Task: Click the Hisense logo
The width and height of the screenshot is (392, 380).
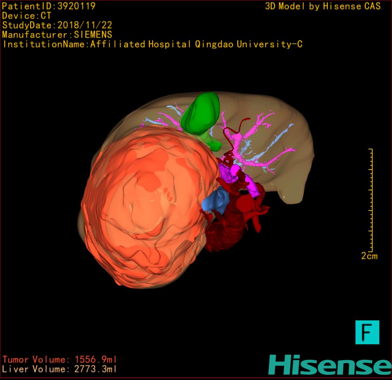Action: point(329,365)
